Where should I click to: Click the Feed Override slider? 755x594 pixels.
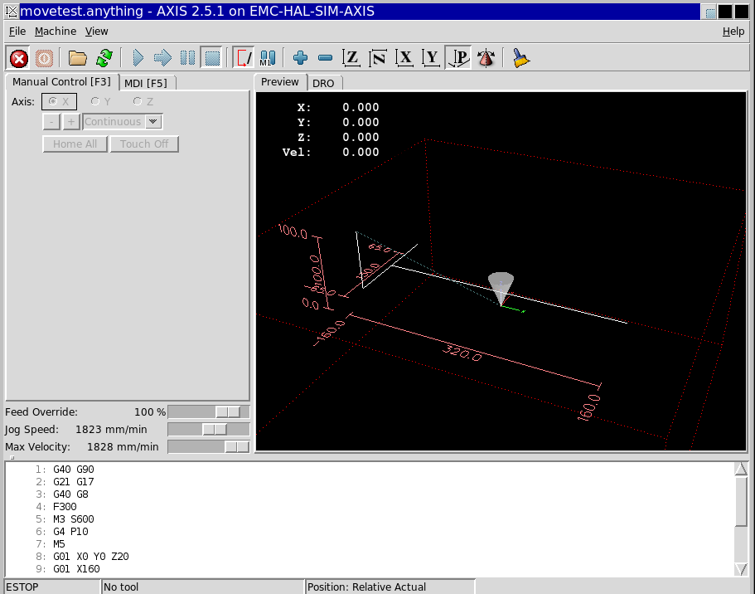click(x=209, y=411)
